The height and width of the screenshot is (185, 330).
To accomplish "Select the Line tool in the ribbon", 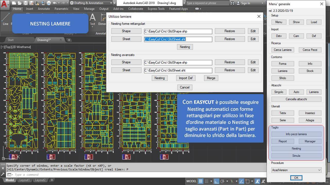I will 5,19.
